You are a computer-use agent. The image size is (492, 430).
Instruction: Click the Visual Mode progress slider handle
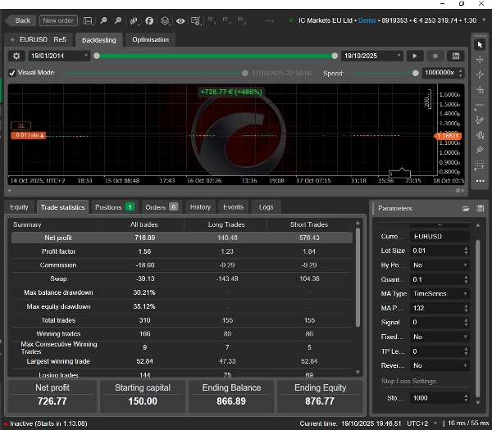click(244, 73)
